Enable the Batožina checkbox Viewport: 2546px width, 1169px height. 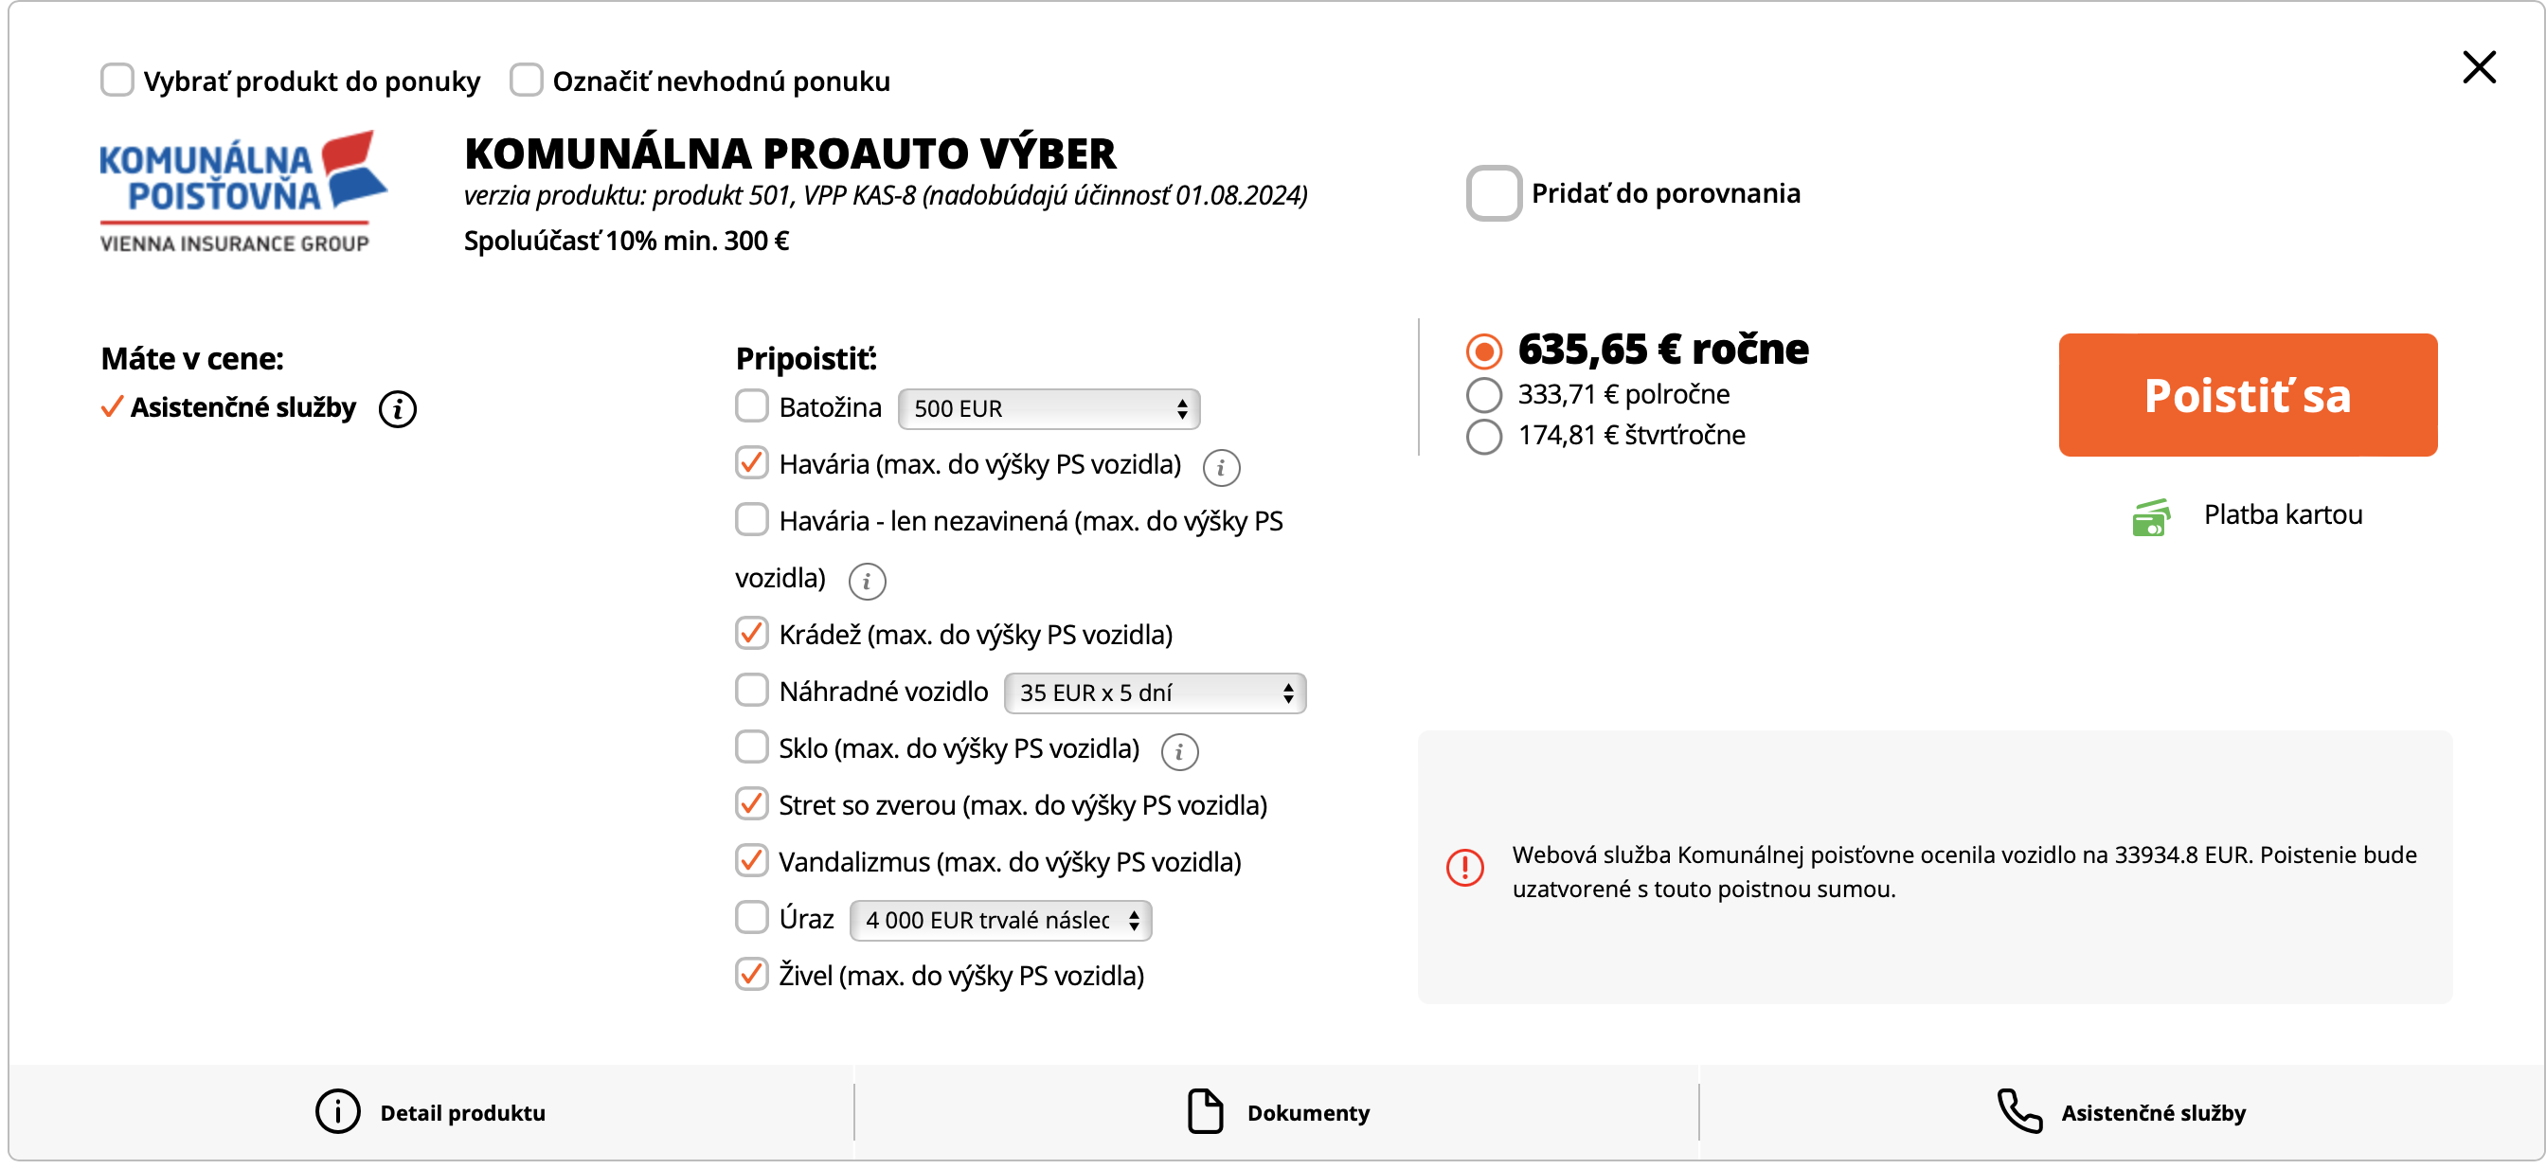751,406
